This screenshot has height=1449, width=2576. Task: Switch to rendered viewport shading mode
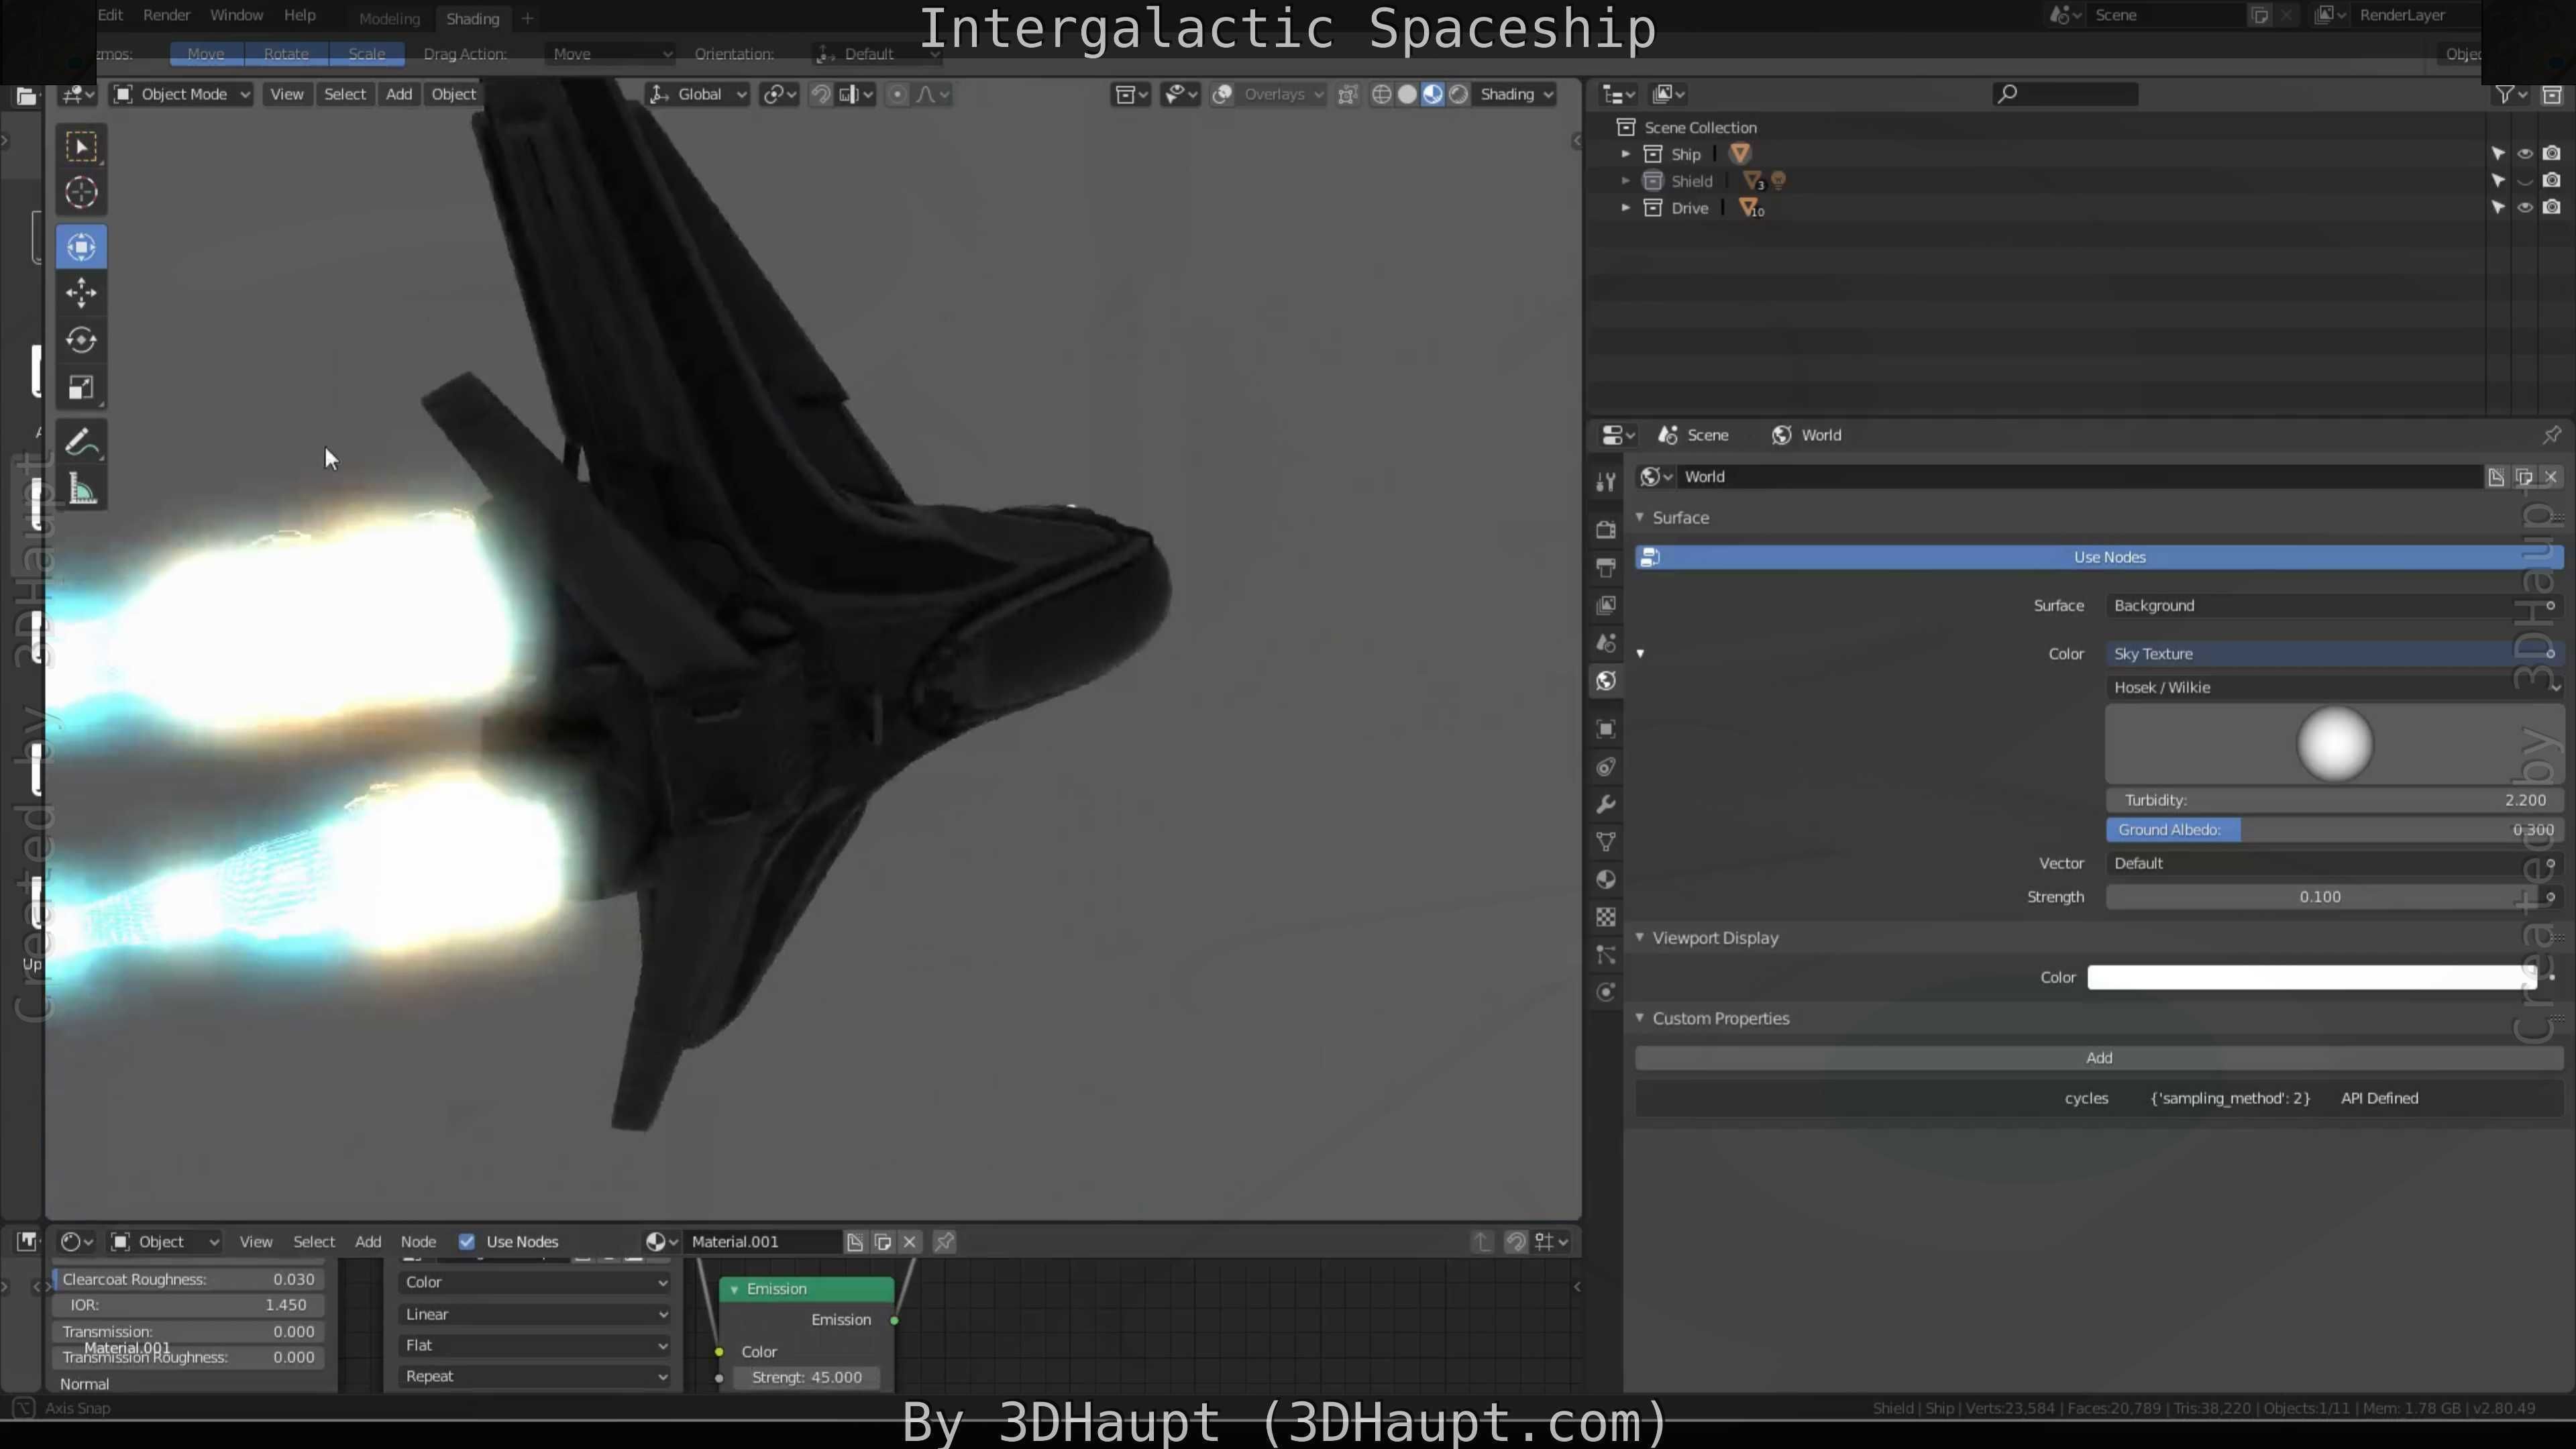pos(1459,94)
